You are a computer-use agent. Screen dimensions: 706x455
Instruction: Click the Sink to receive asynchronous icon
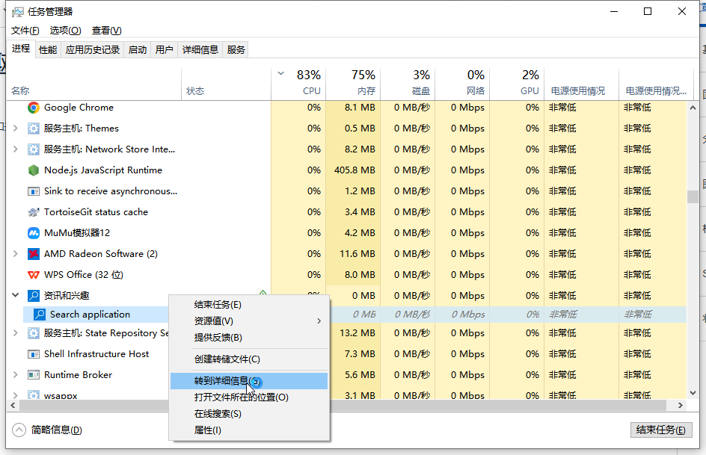(x=34, y=191)
